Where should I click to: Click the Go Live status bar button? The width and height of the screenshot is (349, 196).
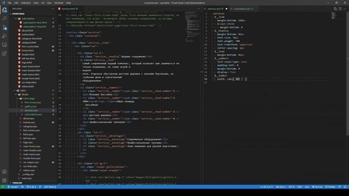(x=317, y=187)
